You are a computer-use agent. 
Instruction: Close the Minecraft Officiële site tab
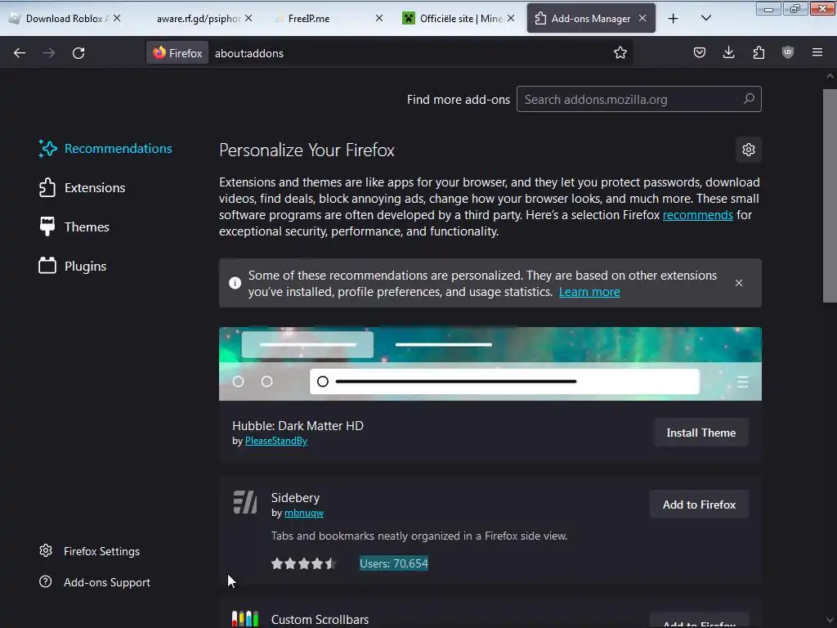pyautogui.click(x=511, y=18)
